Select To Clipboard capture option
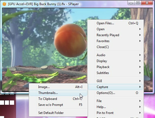 [x=58, y=99]
